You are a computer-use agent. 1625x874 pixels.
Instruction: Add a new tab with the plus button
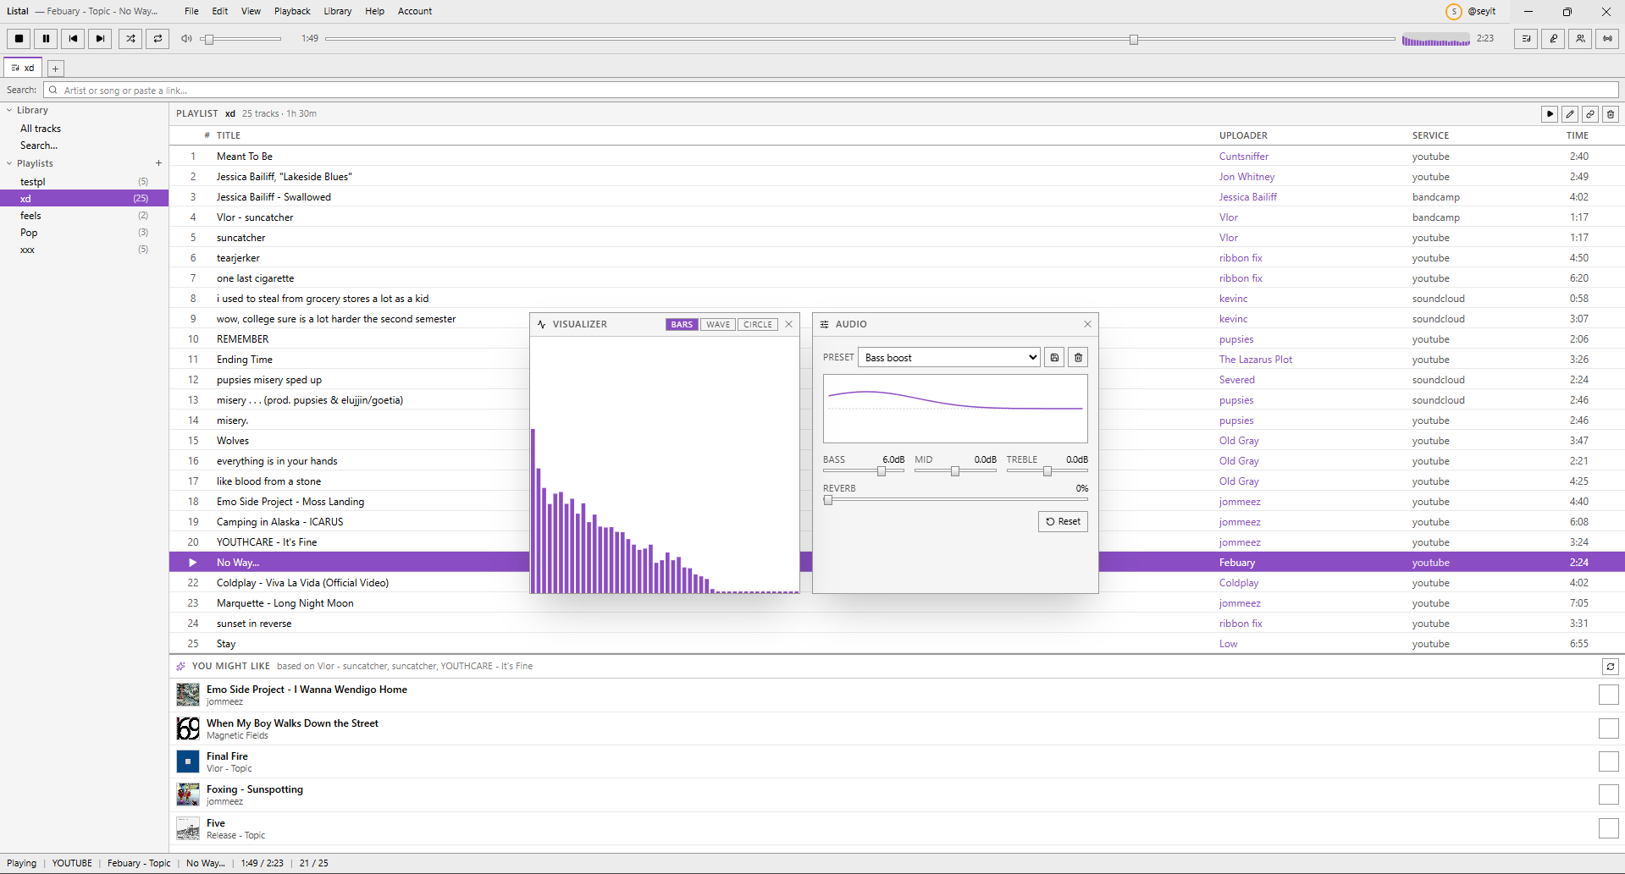click(55, 69)
